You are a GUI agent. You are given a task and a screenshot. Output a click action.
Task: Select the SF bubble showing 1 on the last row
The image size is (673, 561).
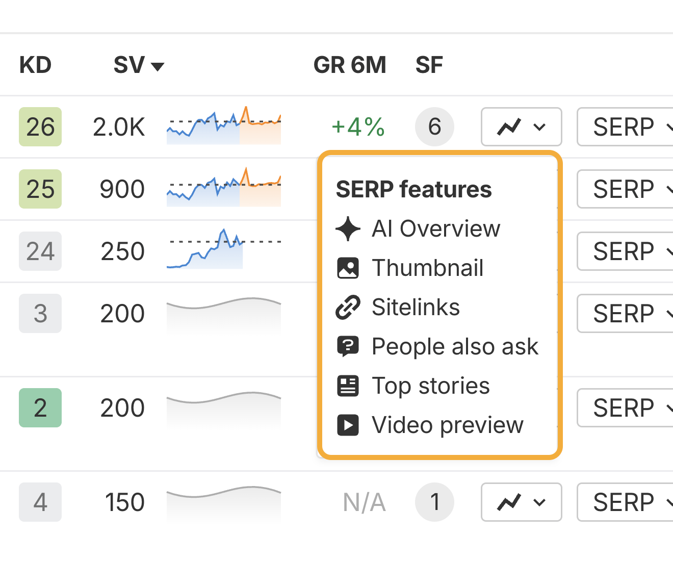point(434,502)
